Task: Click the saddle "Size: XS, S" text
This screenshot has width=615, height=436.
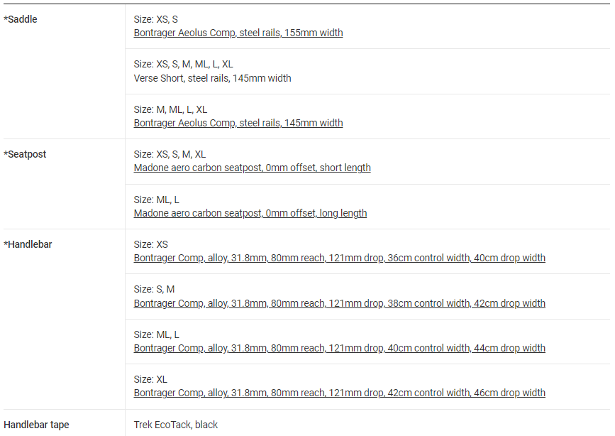Action: [x=155, y=19]
